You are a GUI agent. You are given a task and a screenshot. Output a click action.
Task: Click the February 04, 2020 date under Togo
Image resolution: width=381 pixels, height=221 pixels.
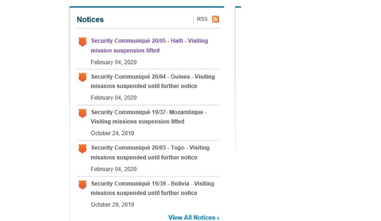pos(114,169)
